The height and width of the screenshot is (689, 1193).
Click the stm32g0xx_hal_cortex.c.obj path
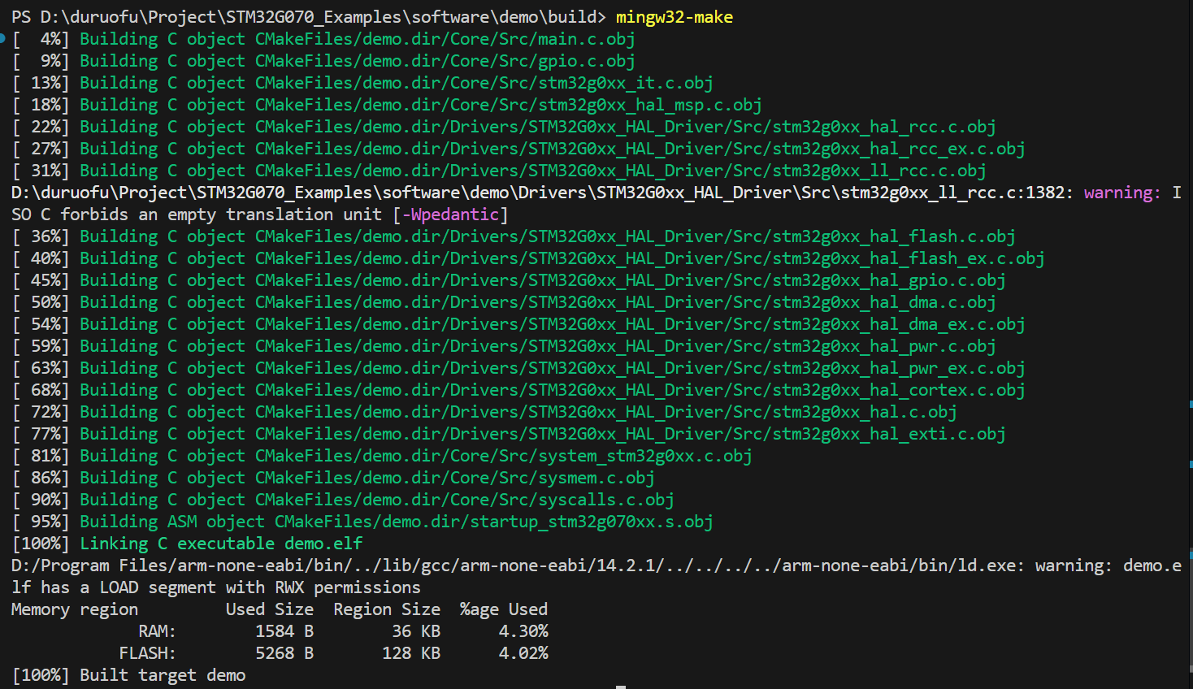pos(640,390)
